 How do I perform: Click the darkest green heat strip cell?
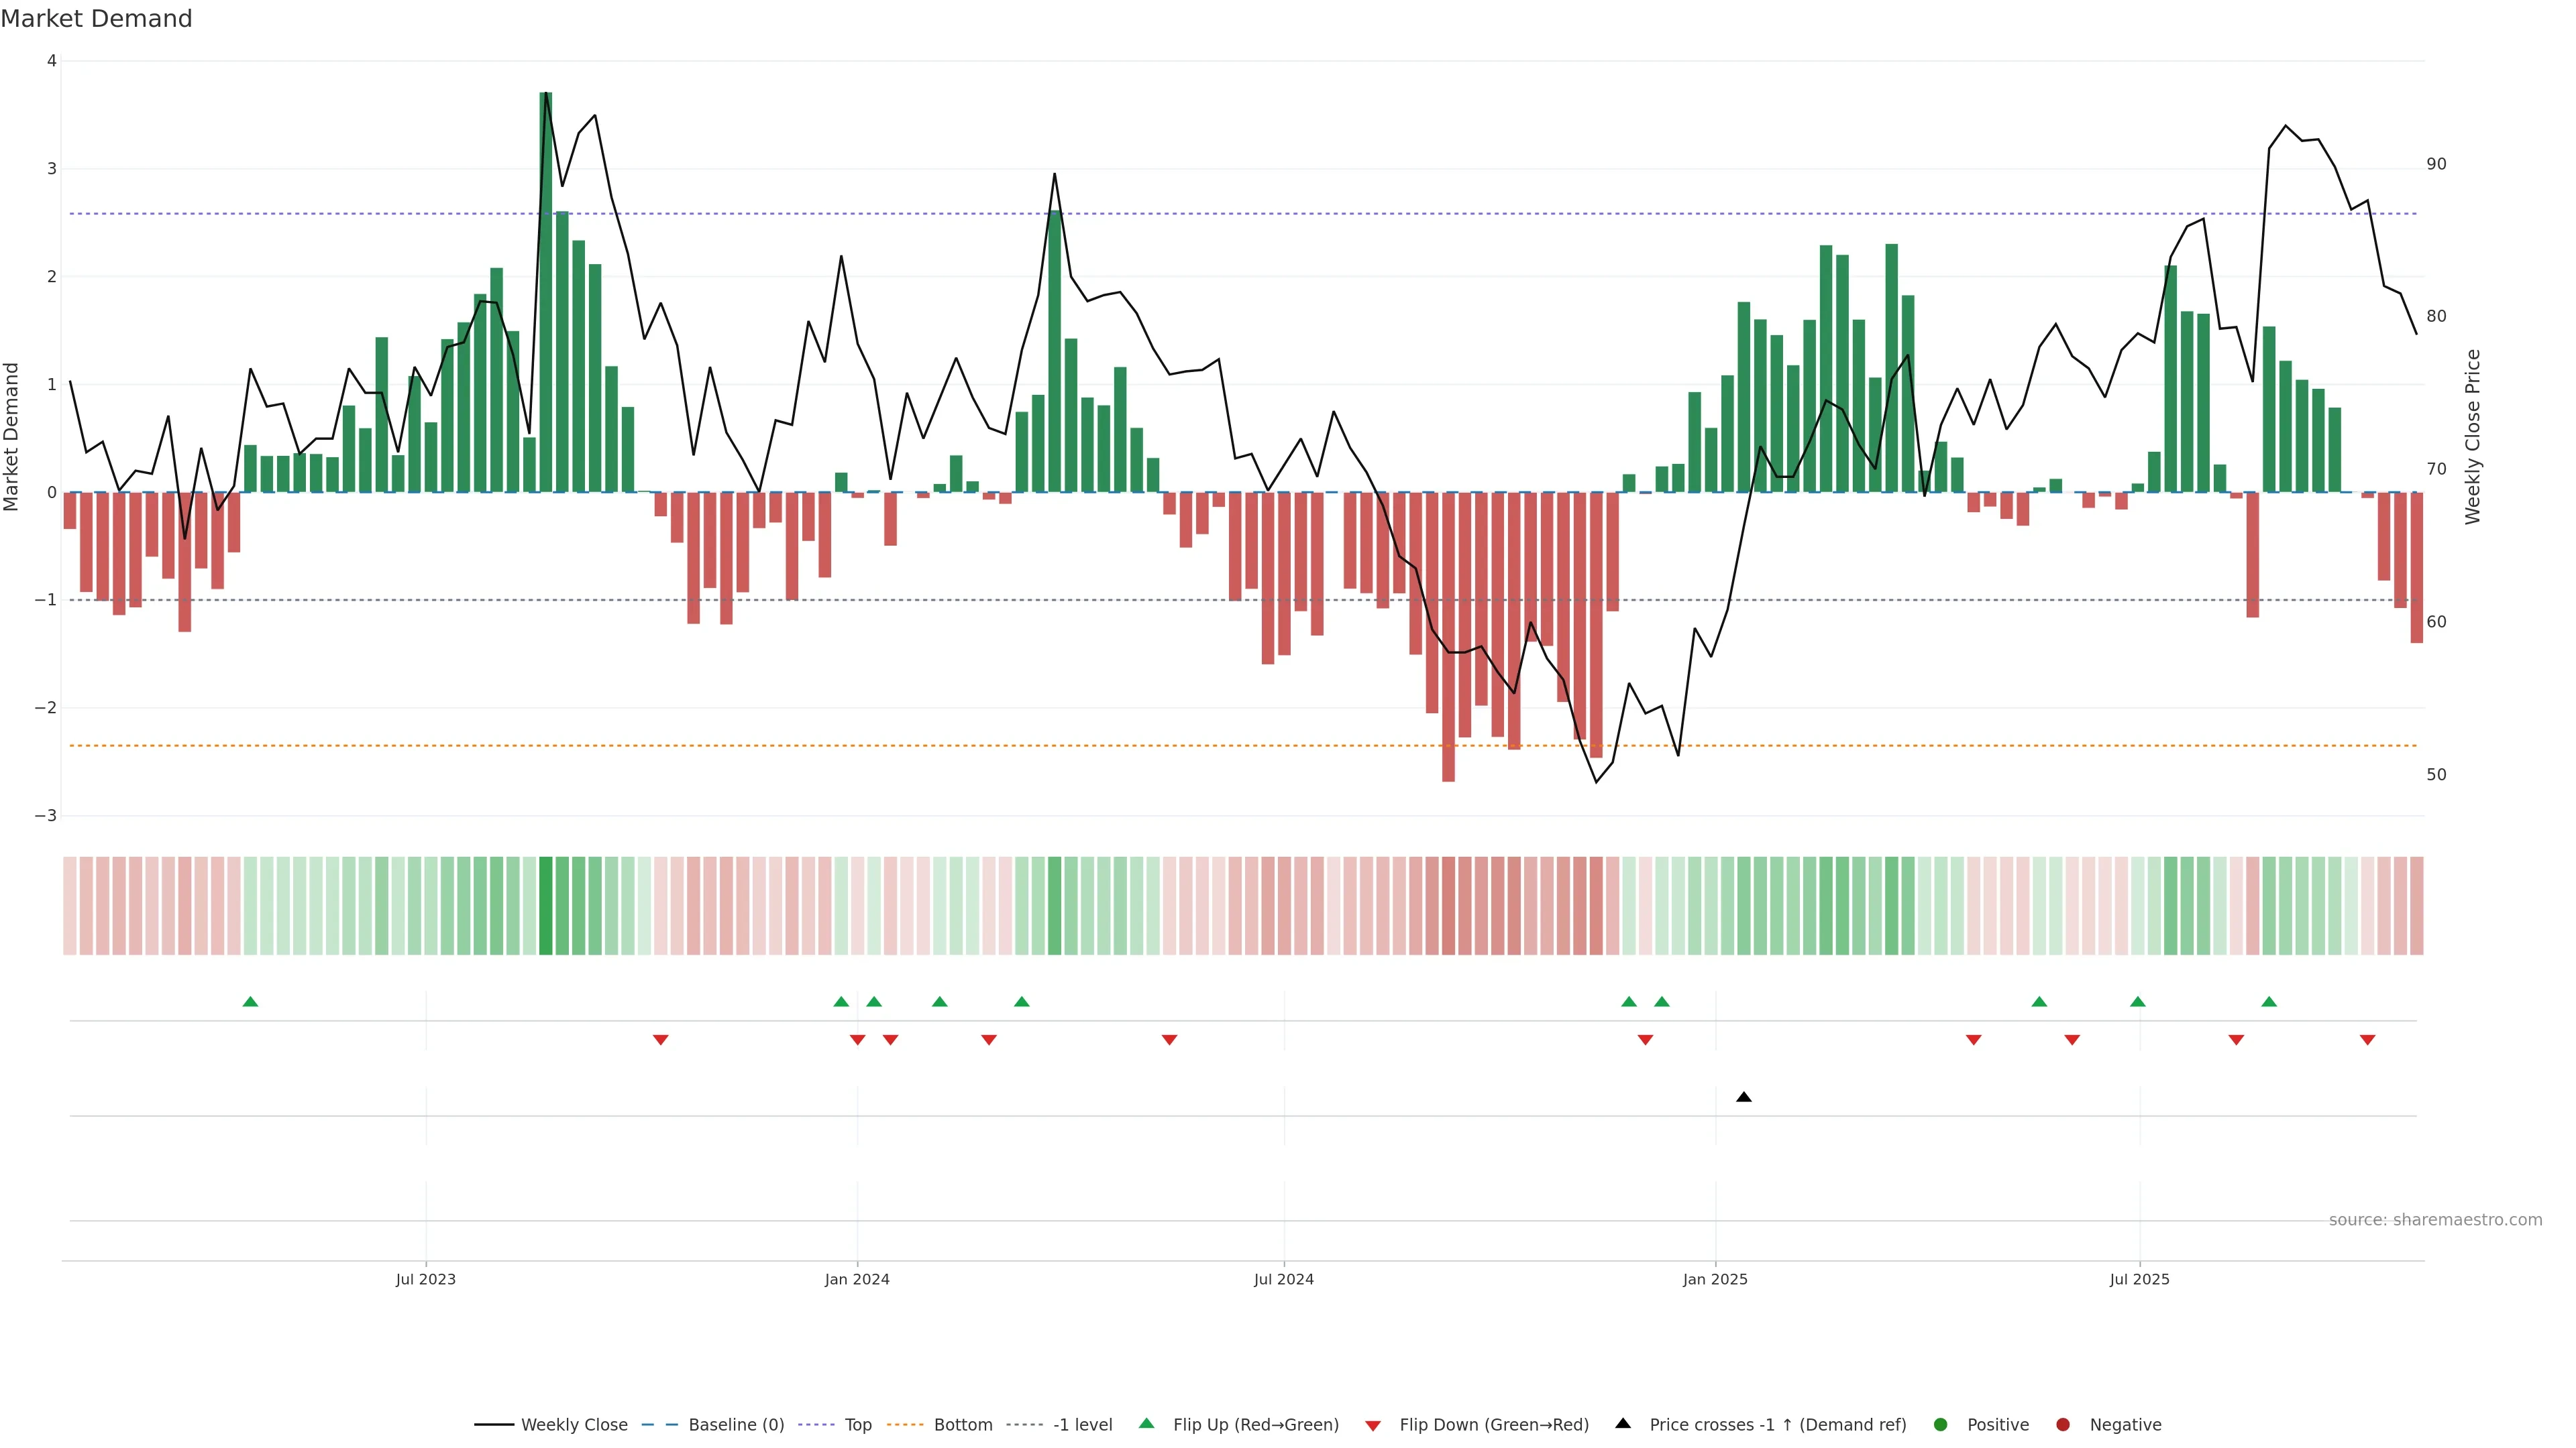point(545,906)
